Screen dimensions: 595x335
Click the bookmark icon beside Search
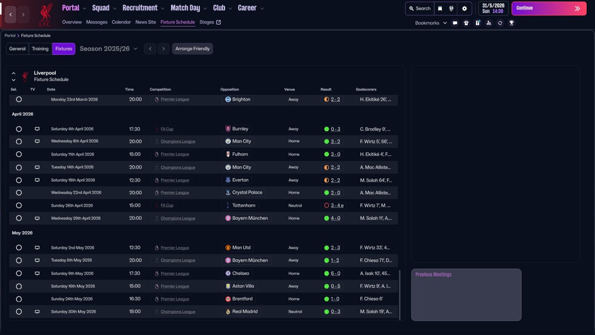pos(440,8)
